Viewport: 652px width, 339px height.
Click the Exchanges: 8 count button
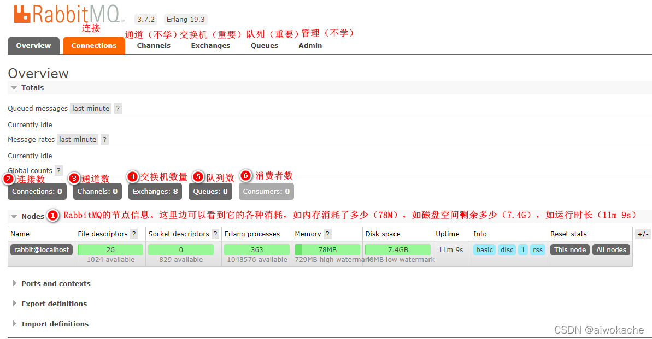pyautogui.click(x=155, y=192)
